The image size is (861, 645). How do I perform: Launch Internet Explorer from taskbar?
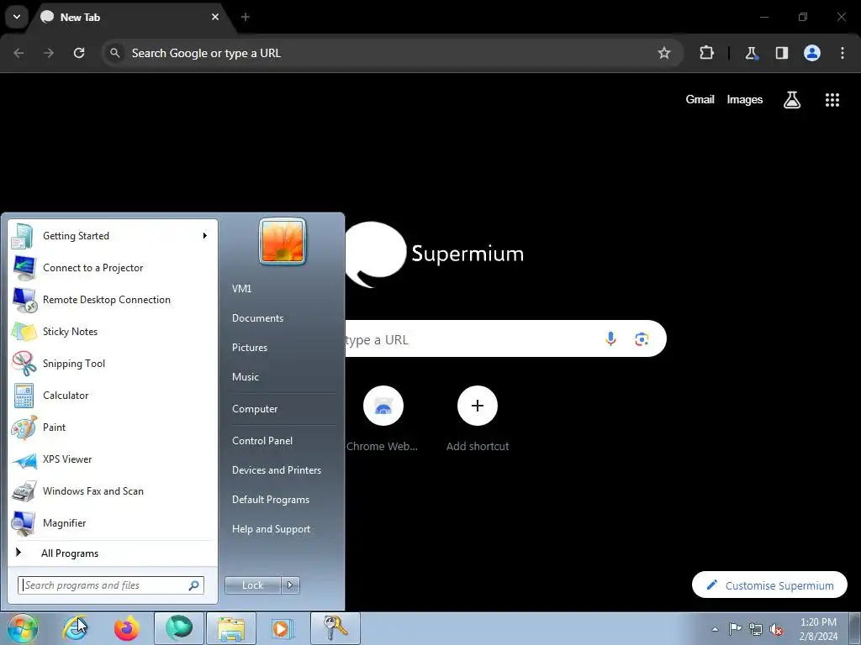tap(75, 628)
